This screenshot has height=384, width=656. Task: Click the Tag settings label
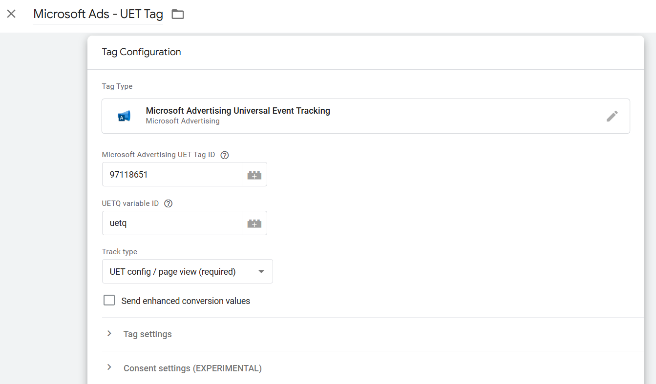pos(148,334)
